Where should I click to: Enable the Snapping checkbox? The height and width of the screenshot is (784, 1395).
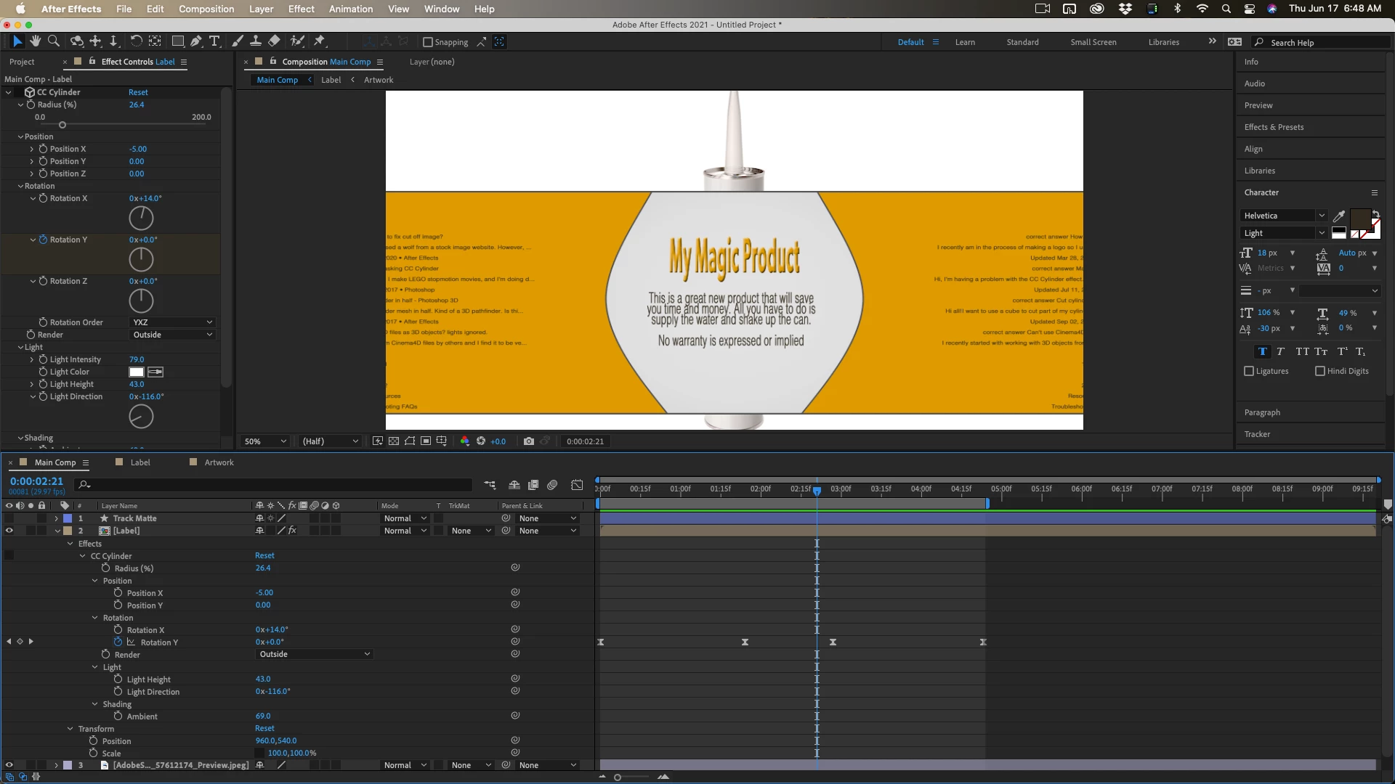click(x=428, y=42)
